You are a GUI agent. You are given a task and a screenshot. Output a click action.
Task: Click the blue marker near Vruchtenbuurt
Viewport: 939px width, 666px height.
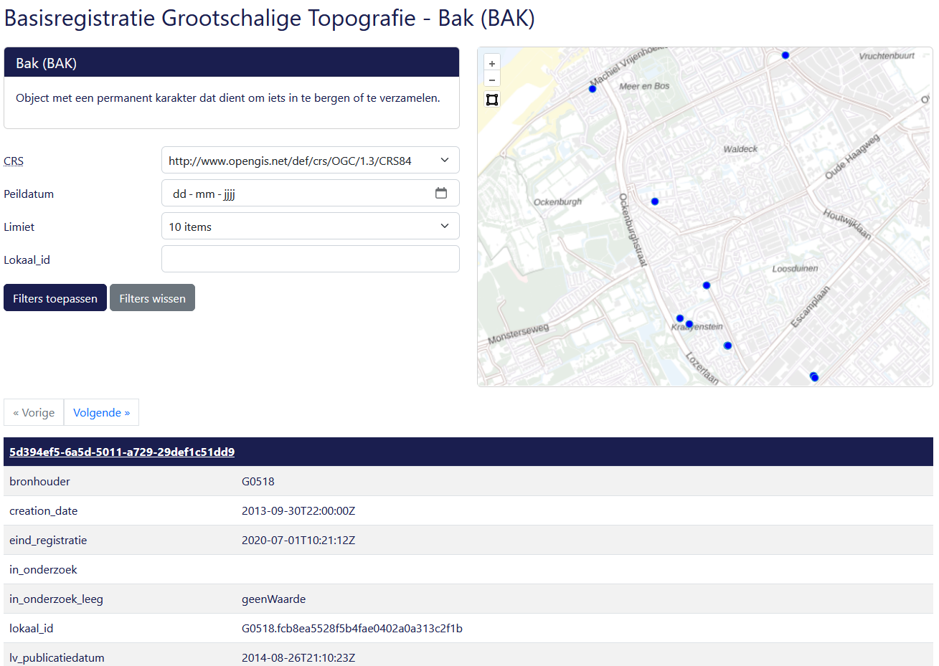coord(785,55)
